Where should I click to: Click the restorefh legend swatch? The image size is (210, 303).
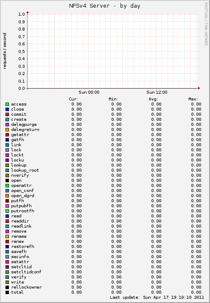tap(7, 247)
